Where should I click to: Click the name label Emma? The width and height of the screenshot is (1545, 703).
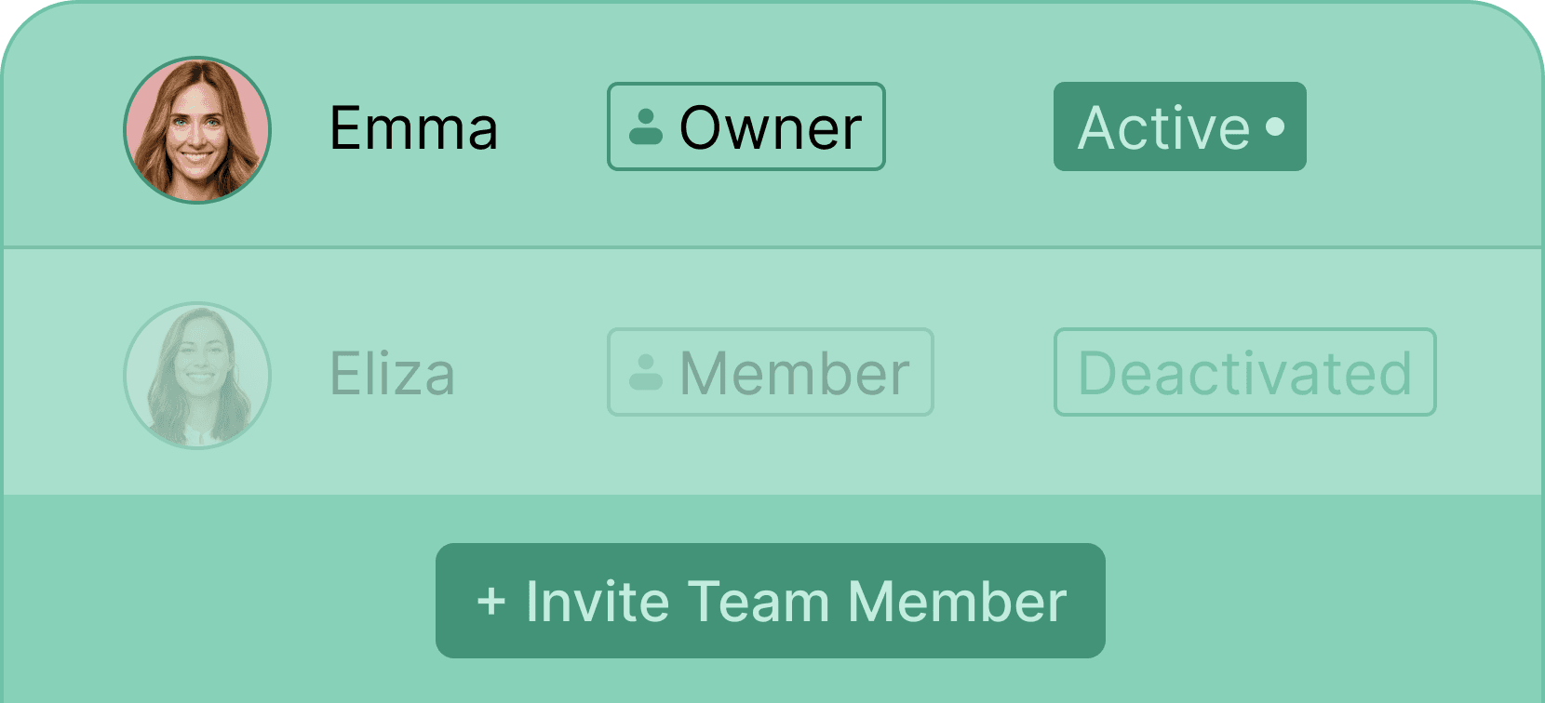pos(413,126)
